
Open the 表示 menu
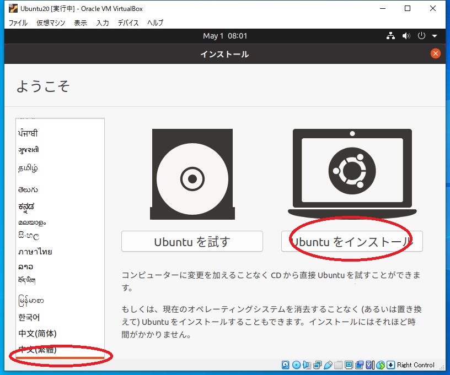click(x=81, y=23)
